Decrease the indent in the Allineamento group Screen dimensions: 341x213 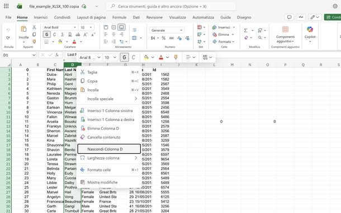point(106,41)
